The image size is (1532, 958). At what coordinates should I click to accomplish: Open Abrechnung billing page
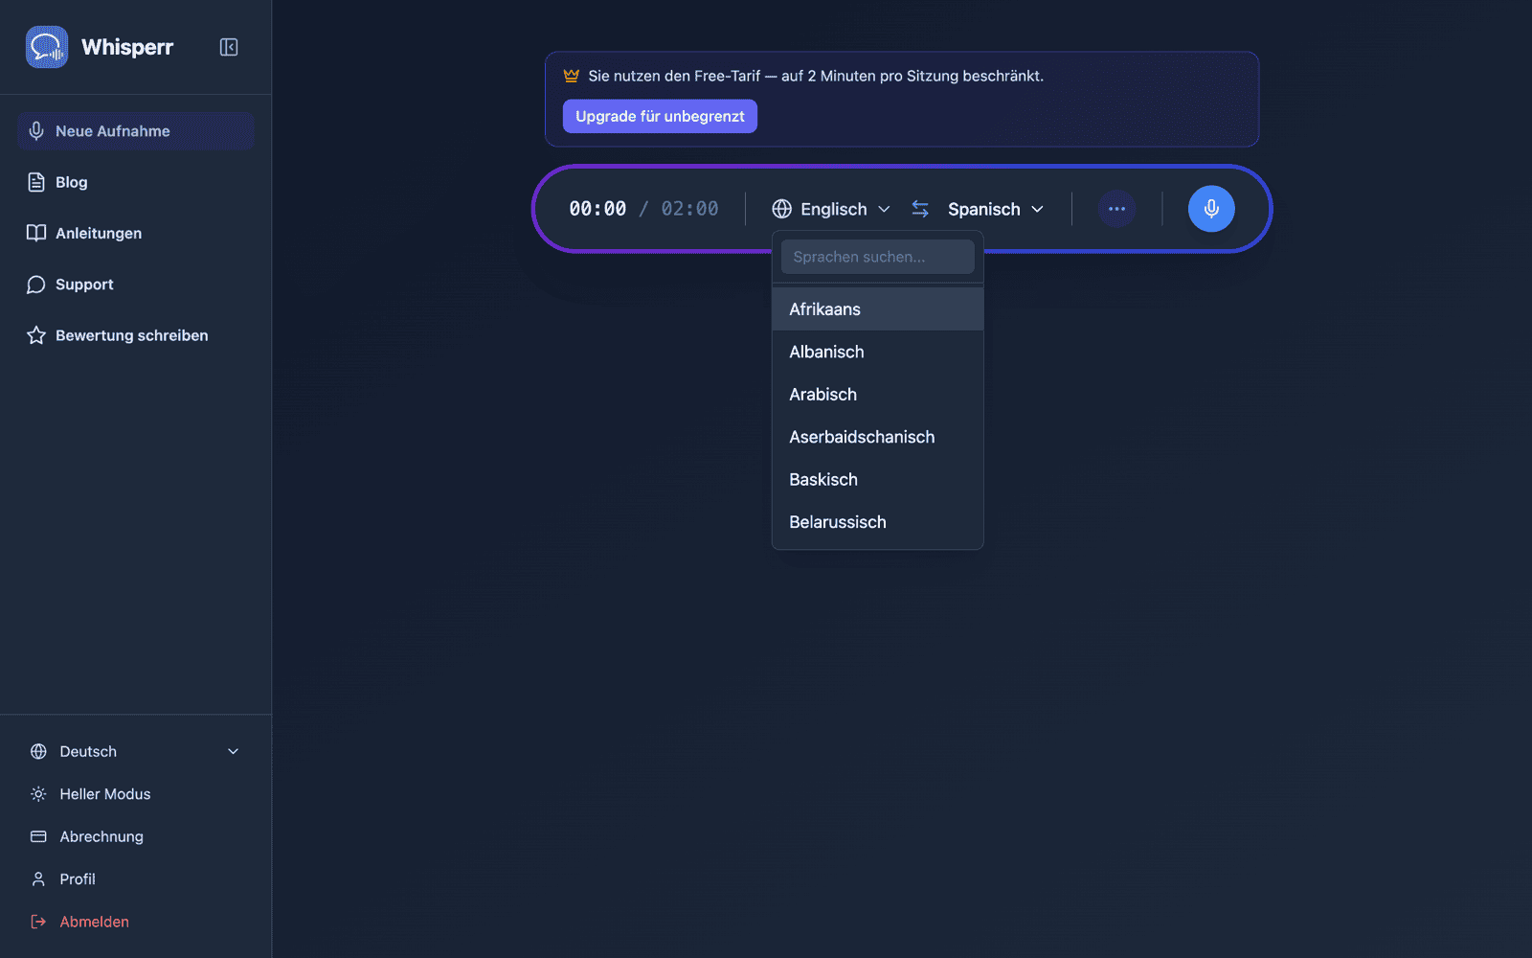[135, 836]
